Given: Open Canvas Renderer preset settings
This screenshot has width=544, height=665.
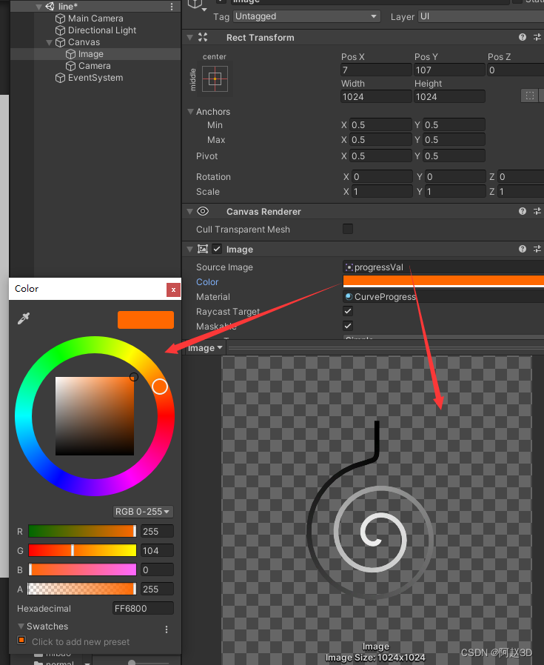Looking at the screenshot, I should coord(537,211).
